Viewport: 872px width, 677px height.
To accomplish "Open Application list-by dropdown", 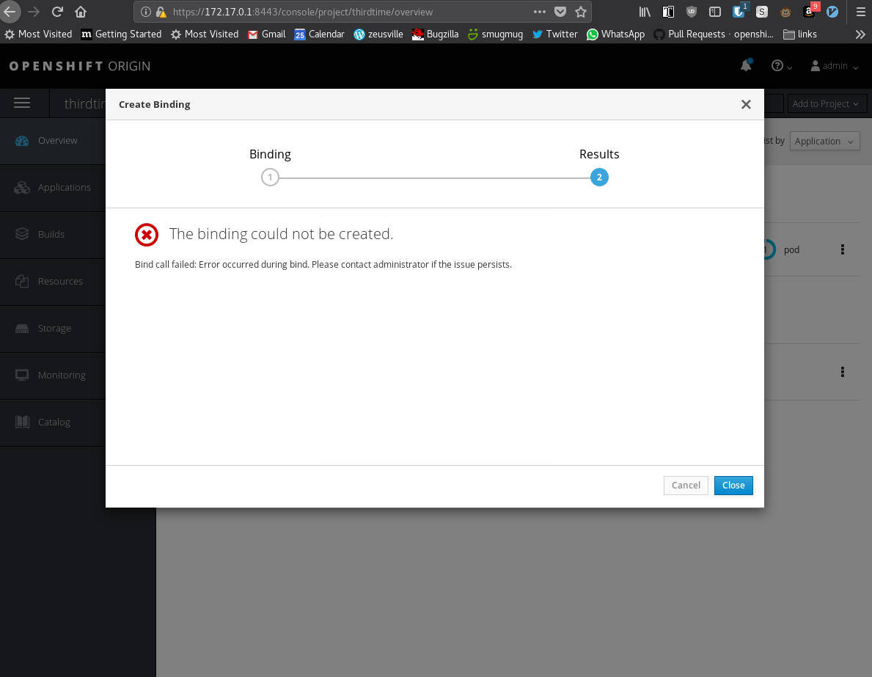I will click(x=824, y=142).
